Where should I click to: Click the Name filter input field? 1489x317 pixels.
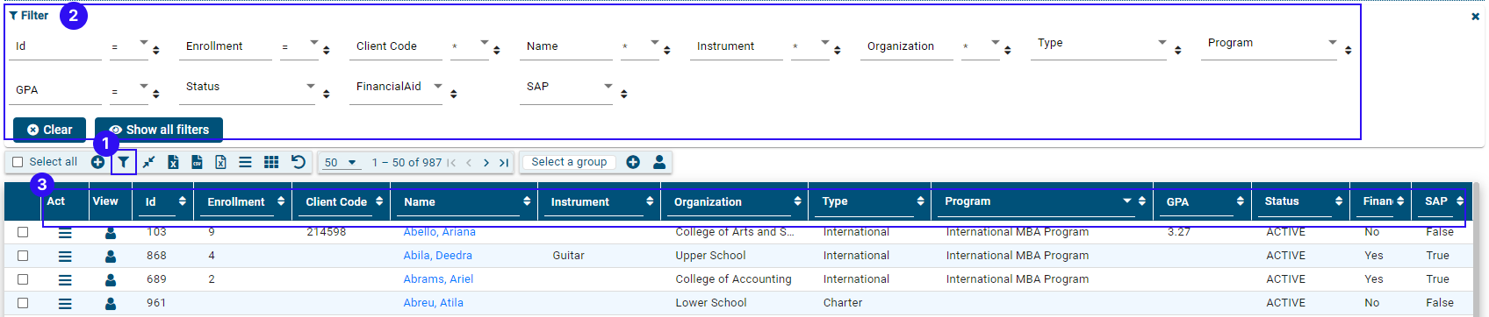click(x=566, y=46)
